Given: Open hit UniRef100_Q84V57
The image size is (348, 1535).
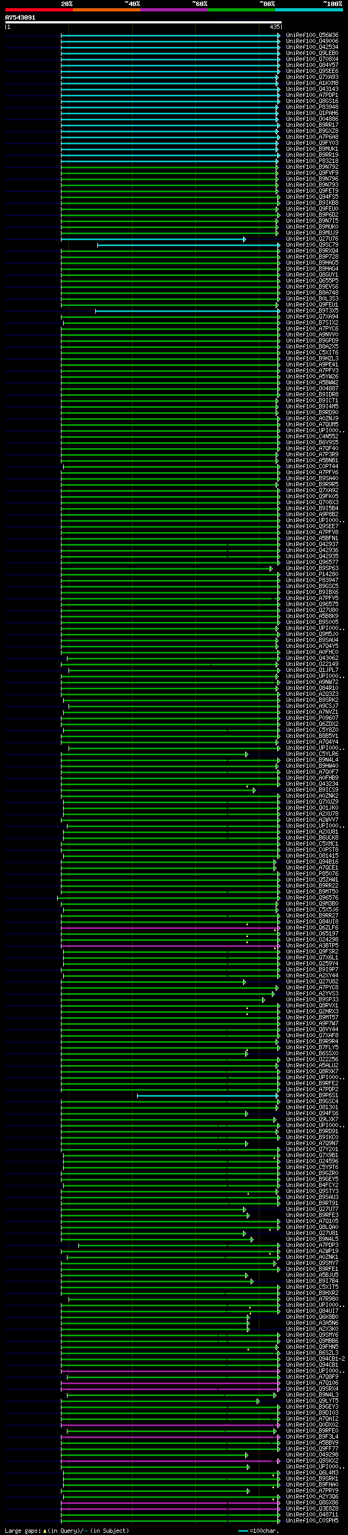Looking at the screenshot, I should (312, 65).
